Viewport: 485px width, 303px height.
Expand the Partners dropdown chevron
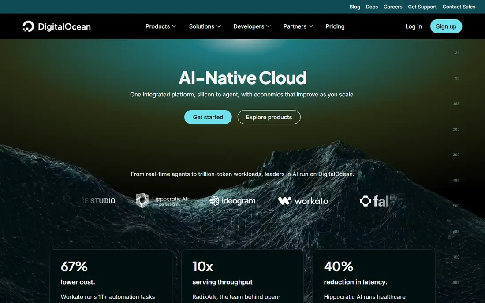(x=310, y=26)
